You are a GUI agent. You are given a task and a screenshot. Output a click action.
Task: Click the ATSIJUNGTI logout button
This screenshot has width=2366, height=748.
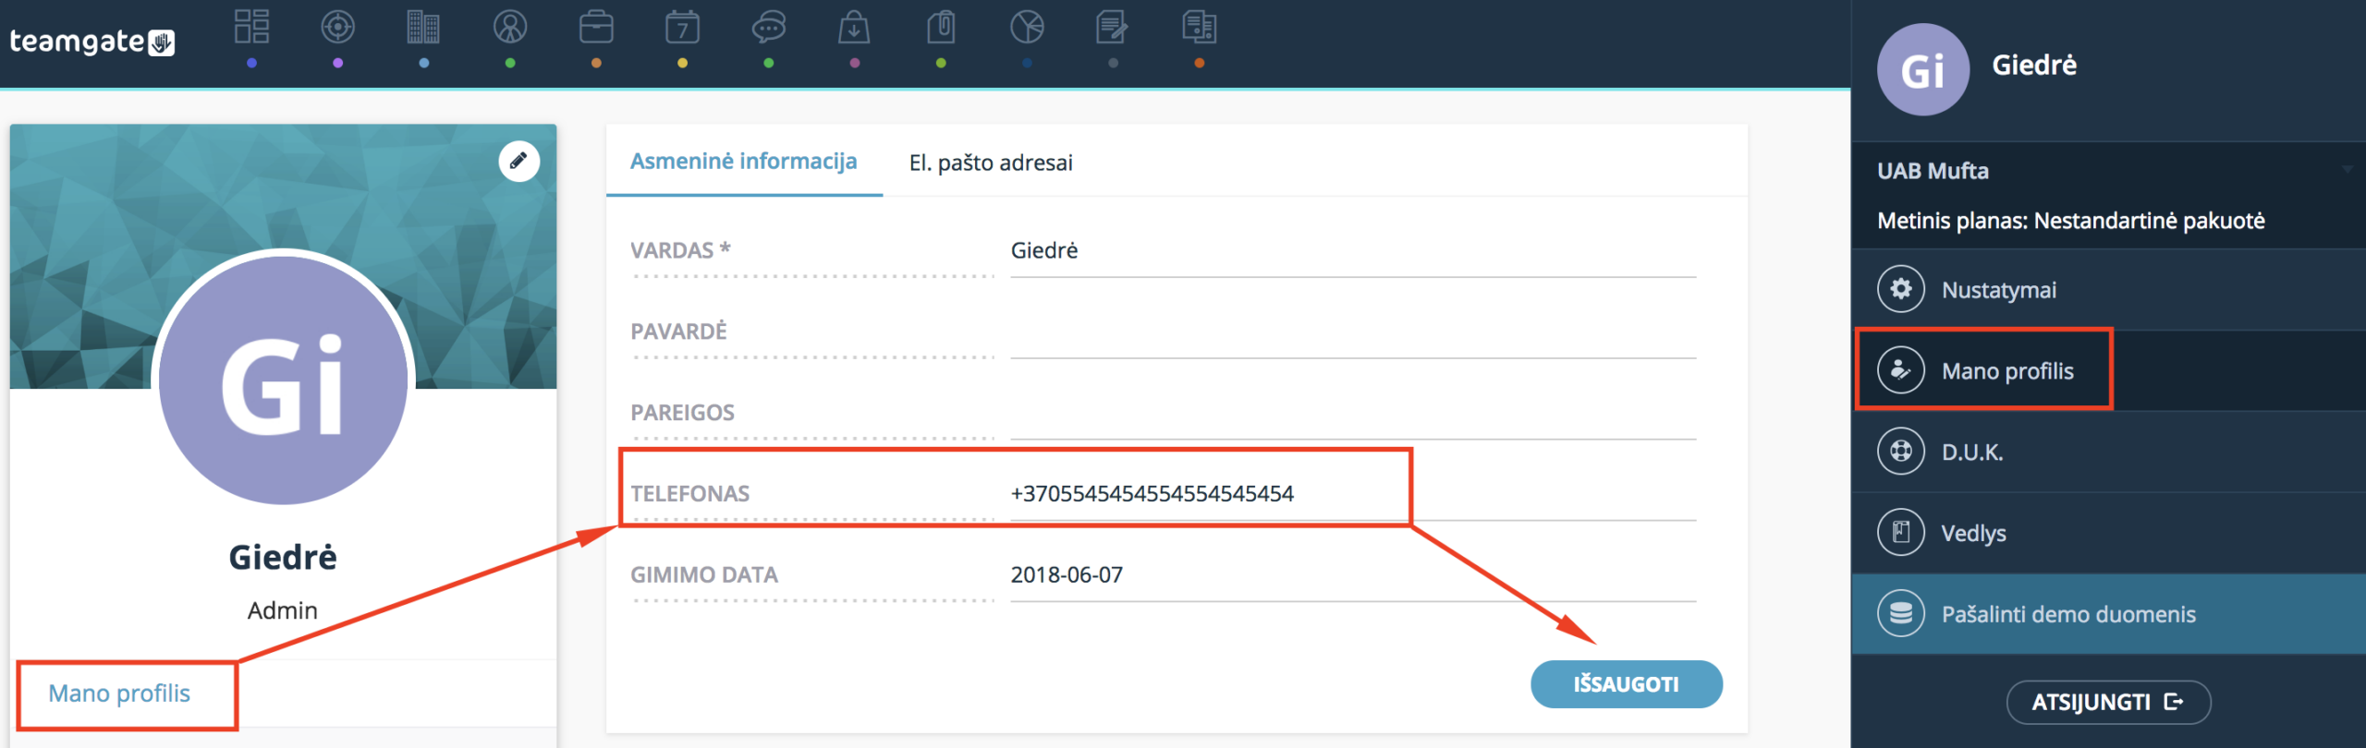(2108, 702)
